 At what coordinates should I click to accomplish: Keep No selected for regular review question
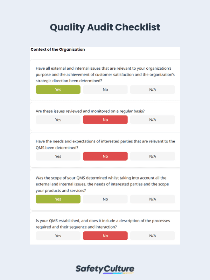(x=105, y=119)
